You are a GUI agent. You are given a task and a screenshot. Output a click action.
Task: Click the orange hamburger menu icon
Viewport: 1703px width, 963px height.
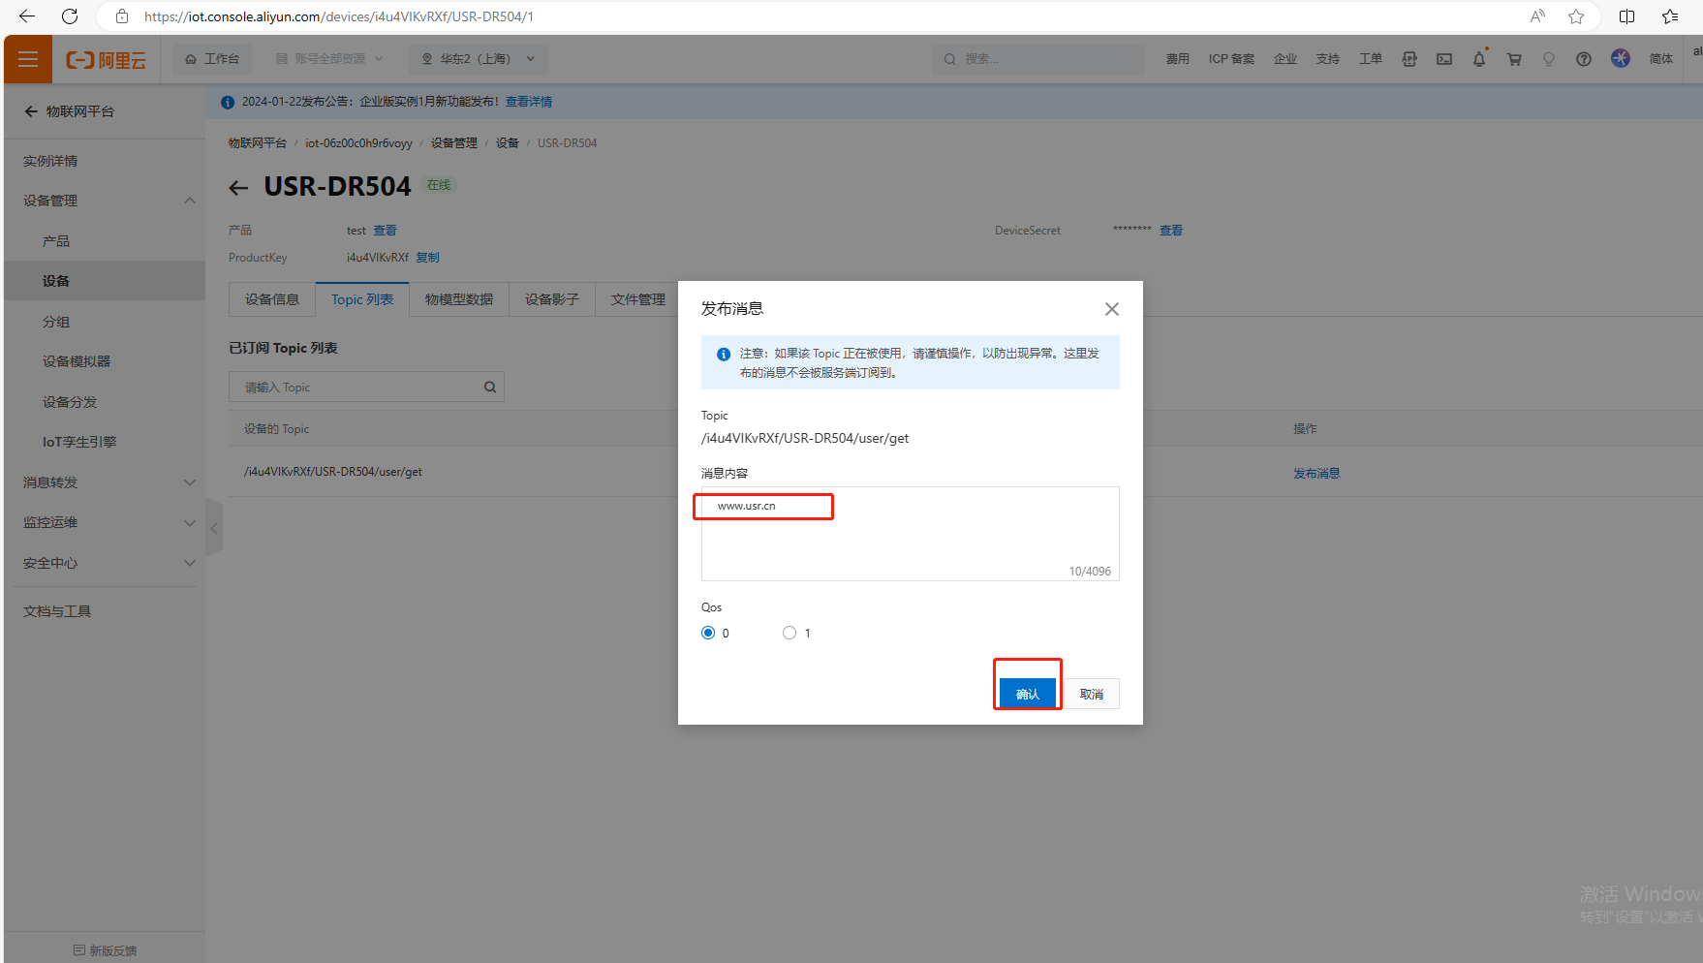click(28, 59)
